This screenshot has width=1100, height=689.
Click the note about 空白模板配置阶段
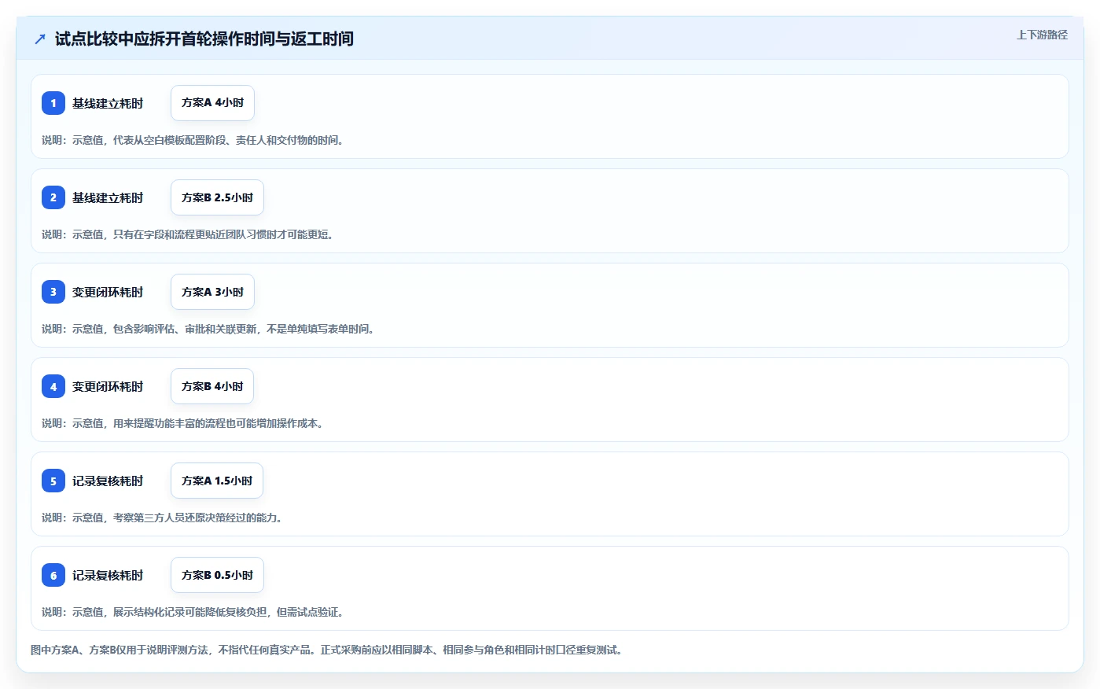pos(193,140)
